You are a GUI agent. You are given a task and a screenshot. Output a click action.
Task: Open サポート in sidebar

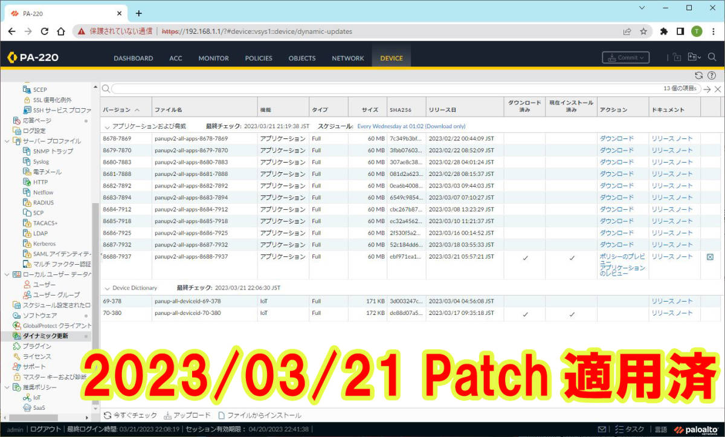point(34,366)
